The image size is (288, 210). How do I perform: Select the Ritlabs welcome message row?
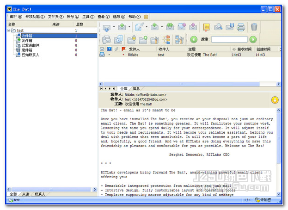(x=190, y=55)
